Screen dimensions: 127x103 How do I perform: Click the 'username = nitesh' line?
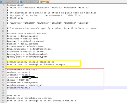18,75
